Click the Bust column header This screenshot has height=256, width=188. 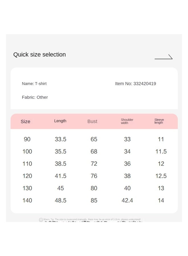[92, 121]
